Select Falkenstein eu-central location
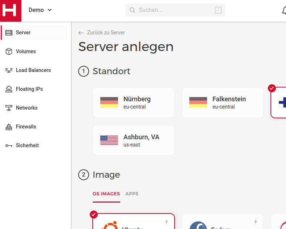This screenshot has width=286, height=229. tap(223, 102)
